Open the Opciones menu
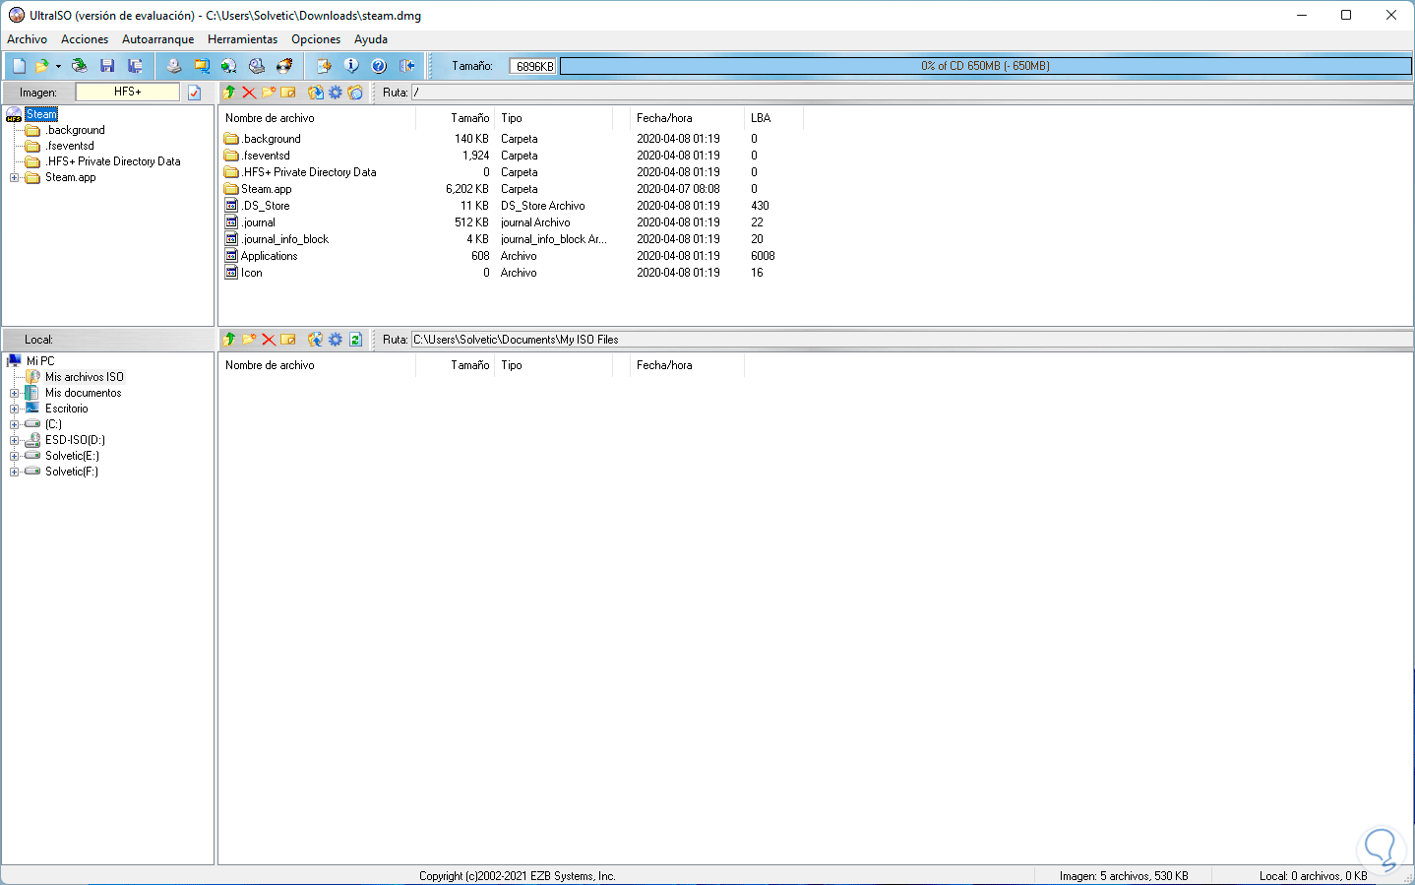Screen dimensions: 1415x885 316,39
